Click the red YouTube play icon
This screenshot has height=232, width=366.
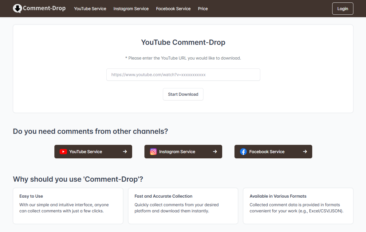(x=63, y=152)
